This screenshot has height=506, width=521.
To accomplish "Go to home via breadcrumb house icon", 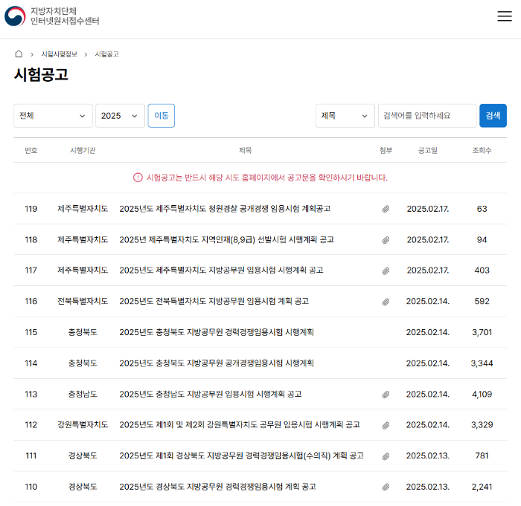I will [x=19, y=53].
